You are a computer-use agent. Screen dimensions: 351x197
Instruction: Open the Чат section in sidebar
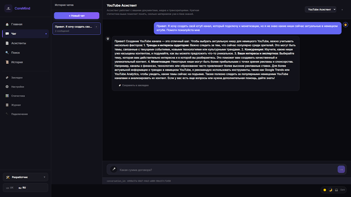[x=26, y=34]
